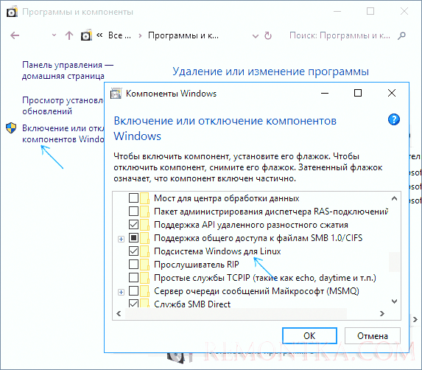Image resolution: width=422 pixels, height=370 pixels.
Task: Click folder icon of Подсистема Windows для Linux
Action: (x=144, y=251)
